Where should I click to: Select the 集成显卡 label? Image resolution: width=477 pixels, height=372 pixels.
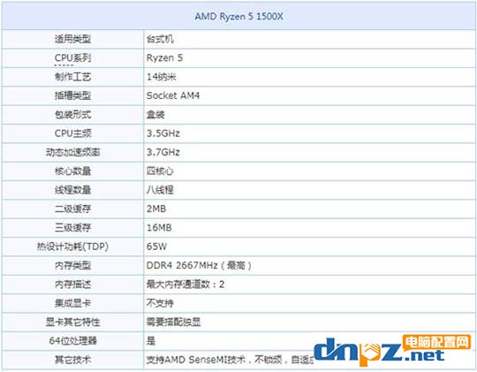(x=72, y=303)
